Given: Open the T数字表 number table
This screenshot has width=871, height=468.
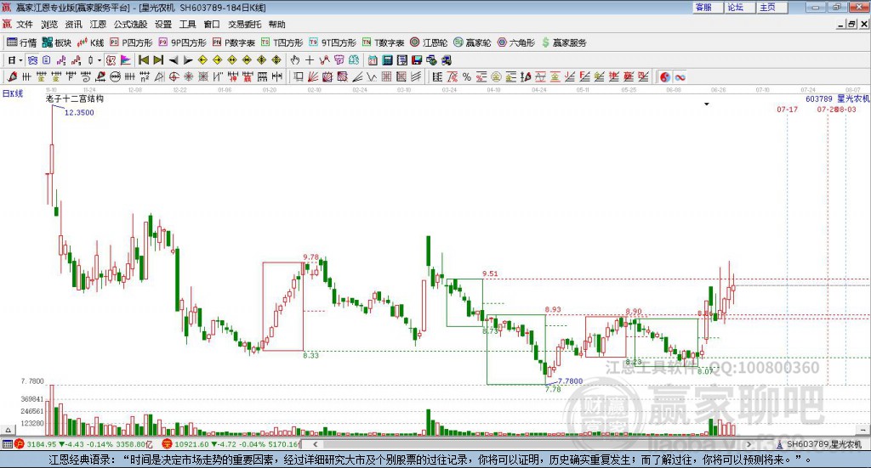Looking at the screenshot, I should tap(384, 42).
